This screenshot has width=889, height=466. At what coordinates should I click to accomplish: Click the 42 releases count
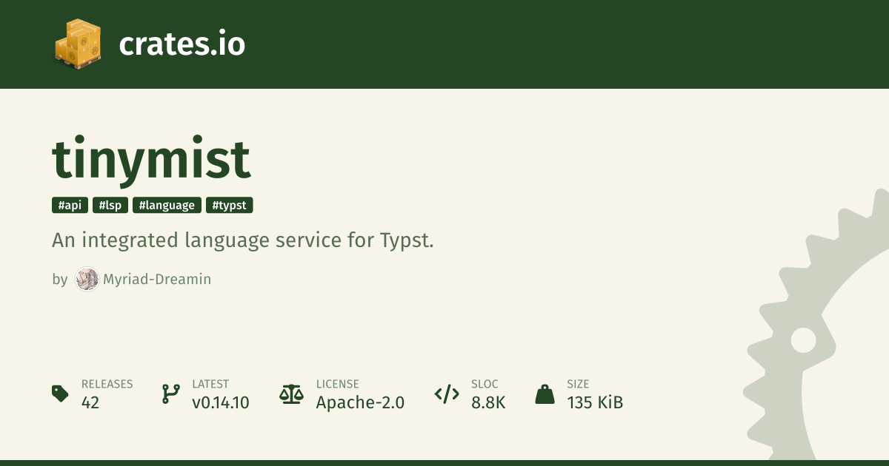(x=90, y=403)
